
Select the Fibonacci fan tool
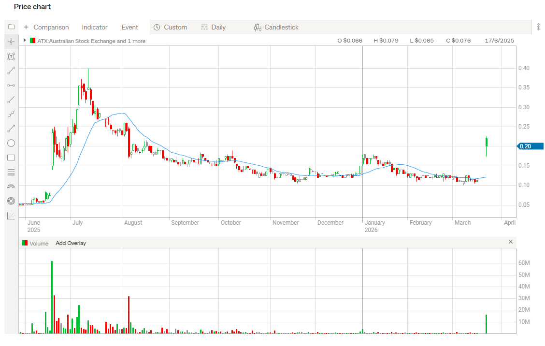11,216
